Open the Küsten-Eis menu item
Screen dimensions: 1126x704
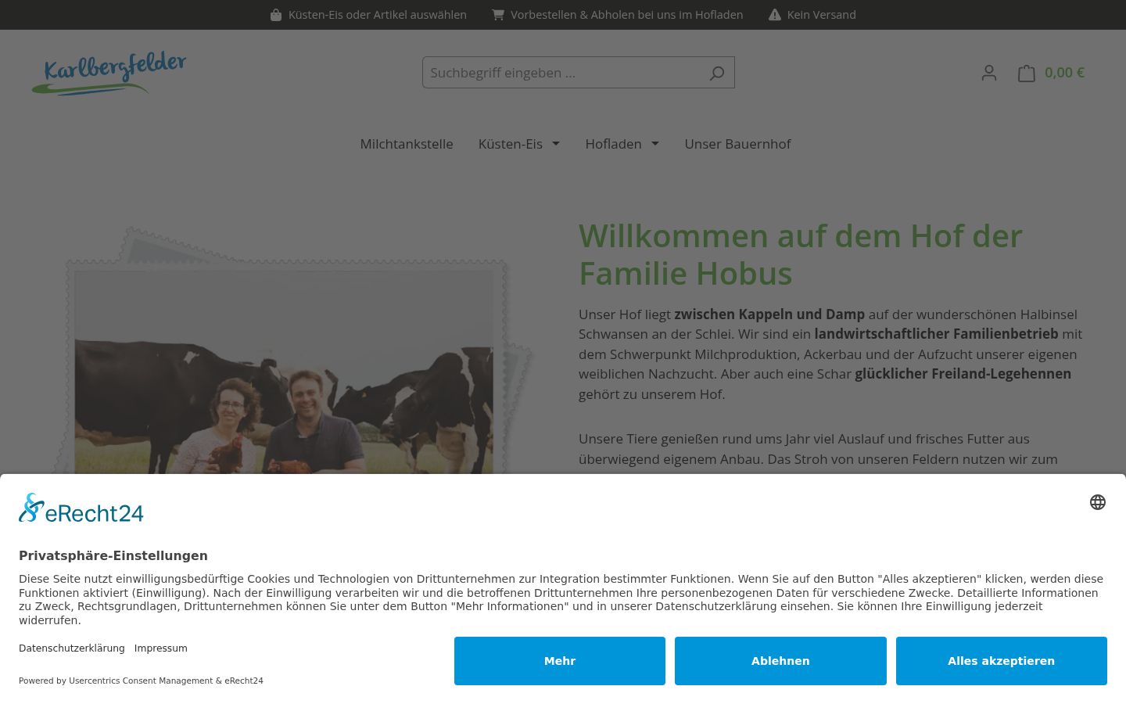tap(511, 144)
